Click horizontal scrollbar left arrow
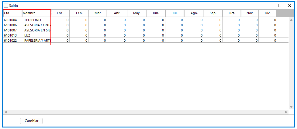The width and height of the screenshot is (297, 129). (6, 112)
